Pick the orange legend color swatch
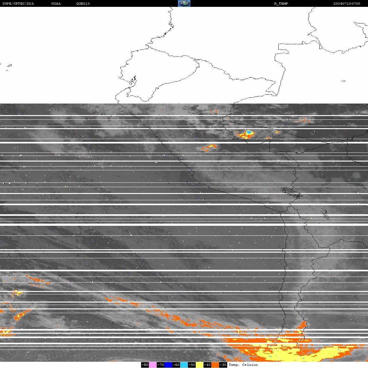This screenshot has height=368, width=368. pyautogui.click(x=215, y=365)
